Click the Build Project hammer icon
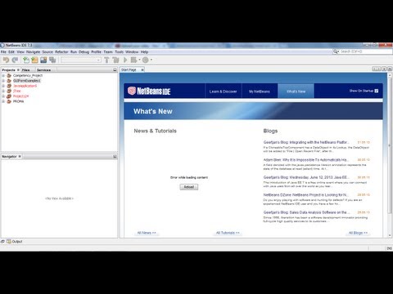Image resolution: width=393 pixels, height=294 pixels. pos(106,60)
